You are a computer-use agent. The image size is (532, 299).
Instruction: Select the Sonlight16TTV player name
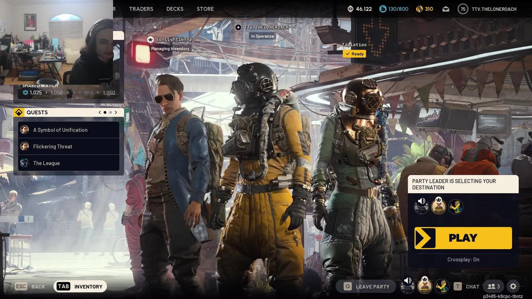(174, 39)
